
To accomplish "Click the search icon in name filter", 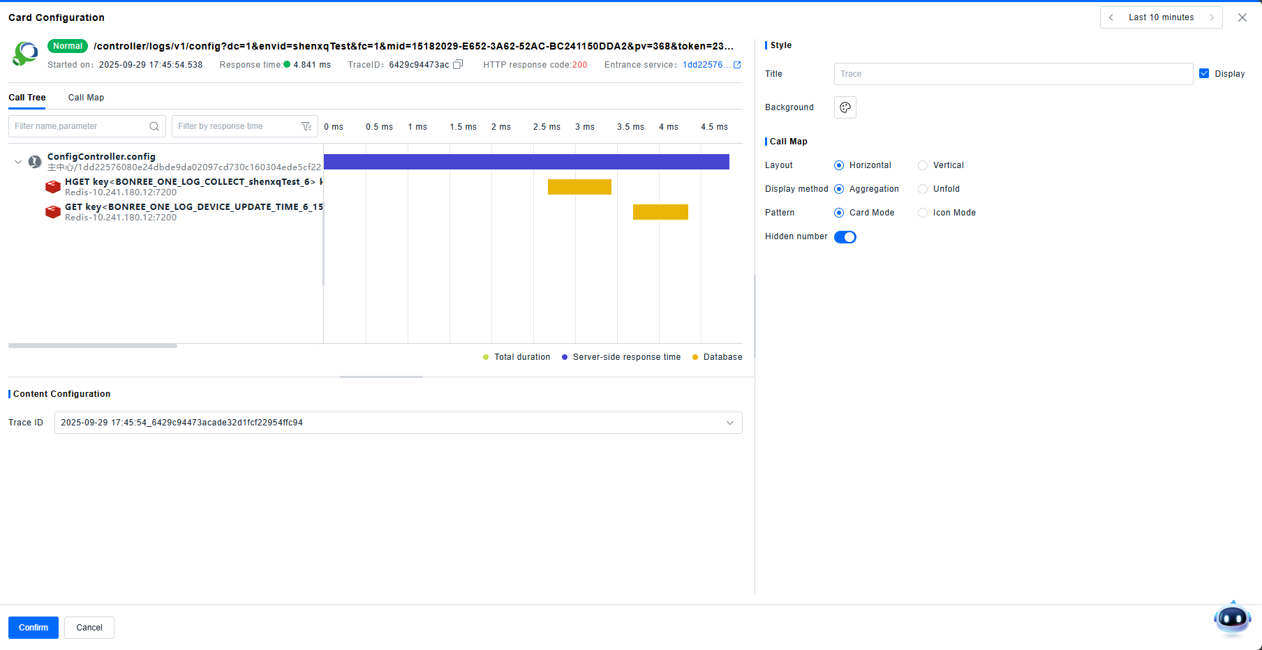I will point(154,126).
